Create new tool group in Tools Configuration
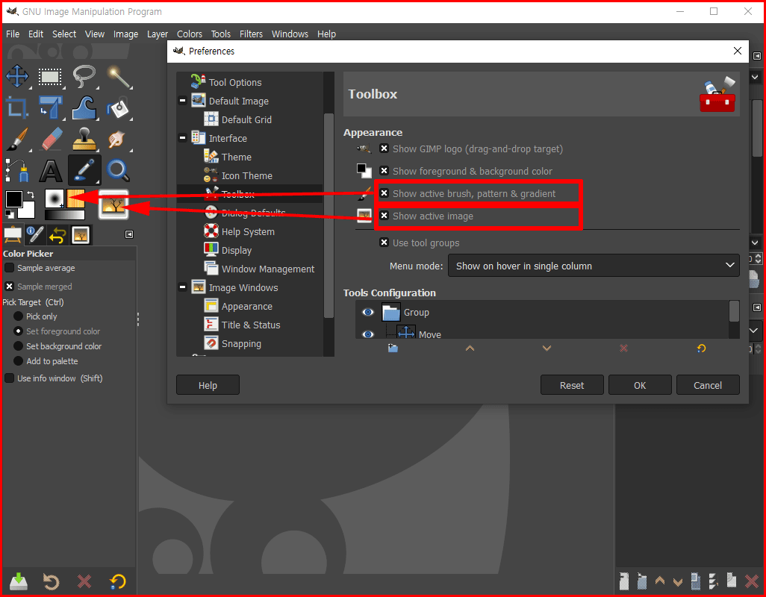Image resolution: width=766 pixels, height=597 pixels. pos(393,348)
